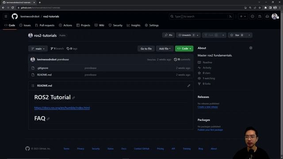The image size is (283, 159).
Task: Open the 0 stars link in About
Action: tap(204, 73)
